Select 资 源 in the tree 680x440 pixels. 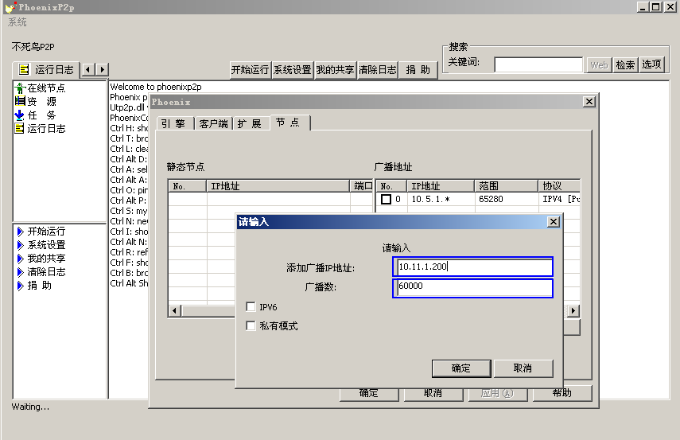coord(41,102)
